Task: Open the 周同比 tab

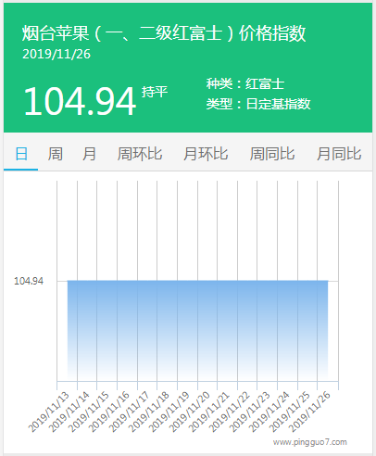Action: [x=272, y=154]
